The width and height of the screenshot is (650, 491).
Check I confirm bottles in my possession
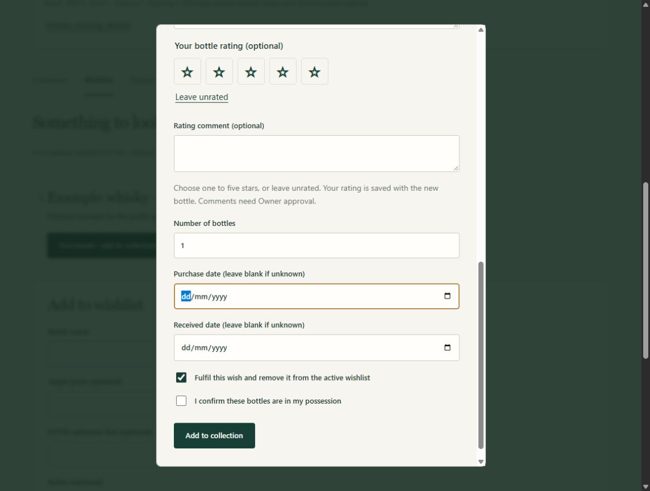point(181,401)
